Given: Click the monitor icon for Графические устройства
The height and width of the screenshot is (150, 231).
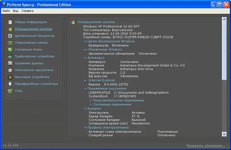Looking at the screenshot, I should click(10, 57).
